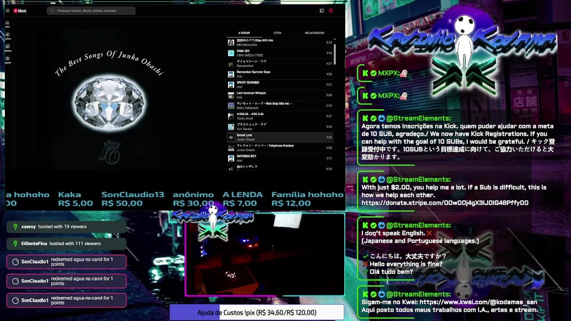The width and height of the screenshot is (571, 321).
Task: Play Last Summer Whisper by Anri
Action: coord(280,95)
